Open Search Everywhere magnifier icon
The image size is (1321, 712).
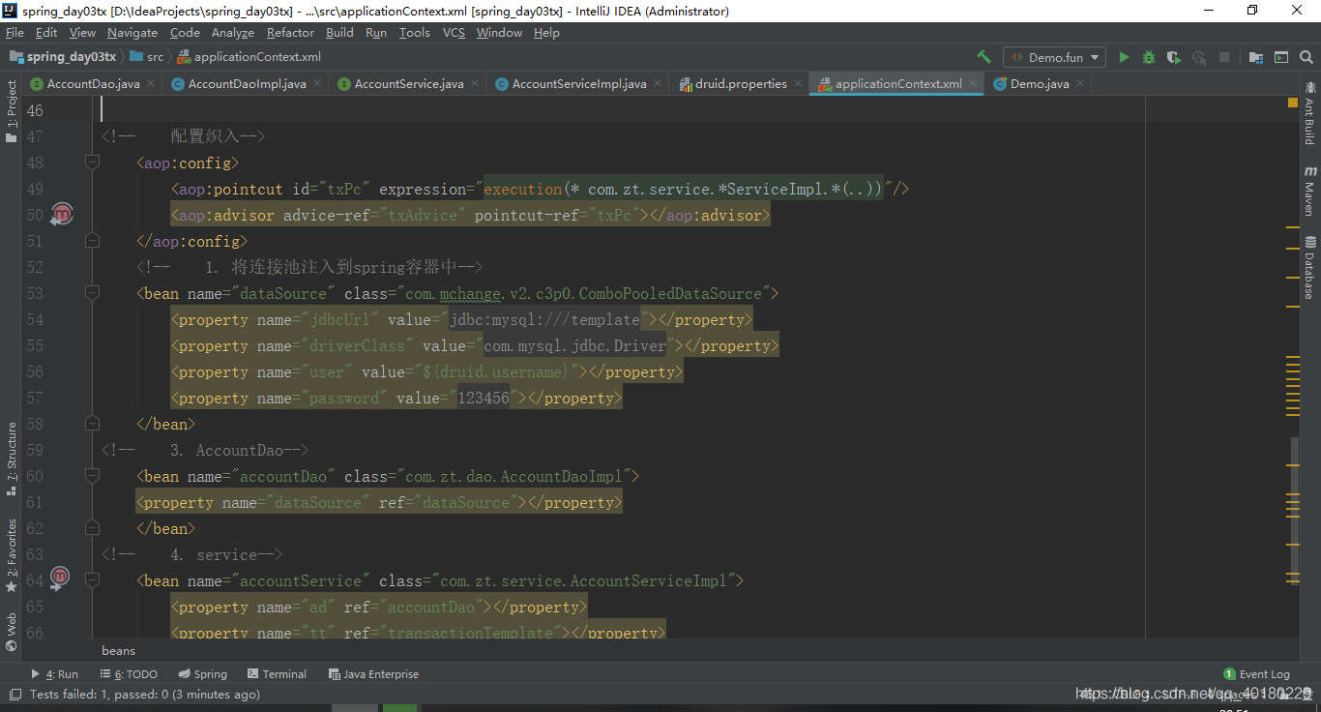click(1306, 57)
